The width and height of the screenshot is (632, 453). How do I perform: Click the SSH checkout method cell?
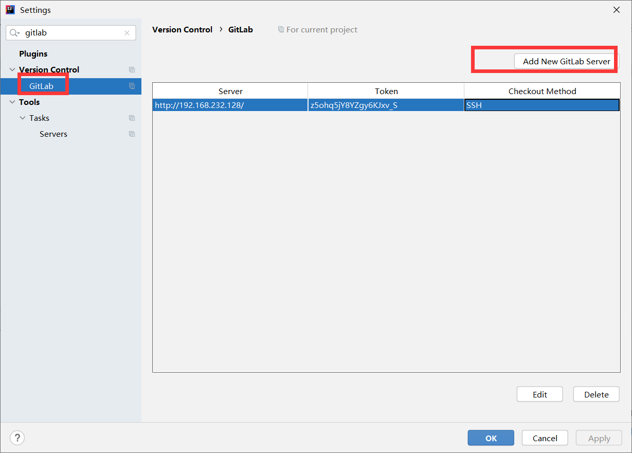[x=541, y=105]
